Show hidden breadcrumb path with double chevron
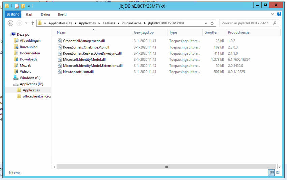This screenshot has height=180, width=287. point(45,23)
